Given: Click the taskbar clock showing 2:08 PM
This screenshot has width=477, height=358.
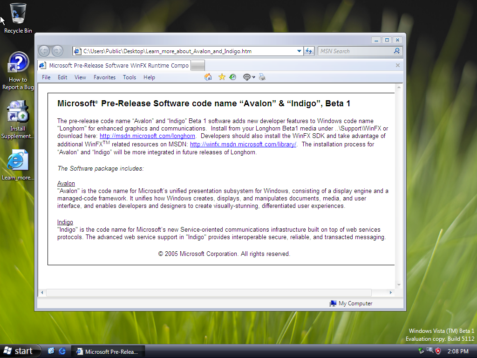Looking at the screenshot, I should point(458,351).
